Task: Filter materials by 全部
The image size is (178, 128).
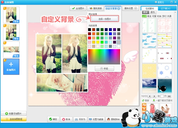Action: tap(144, 16)
